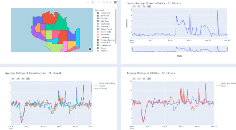Click 'Average Ratings of Infrastructure - St. Himark' title

(x=33, y=73)
